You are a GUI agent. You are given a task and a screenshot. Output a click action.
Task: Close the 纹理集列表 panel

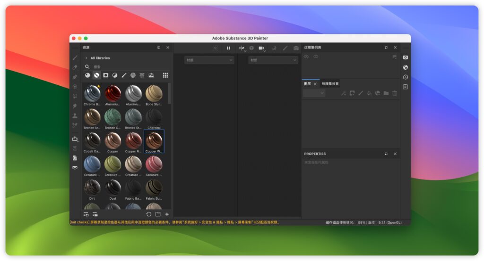(x=395, y=48)
